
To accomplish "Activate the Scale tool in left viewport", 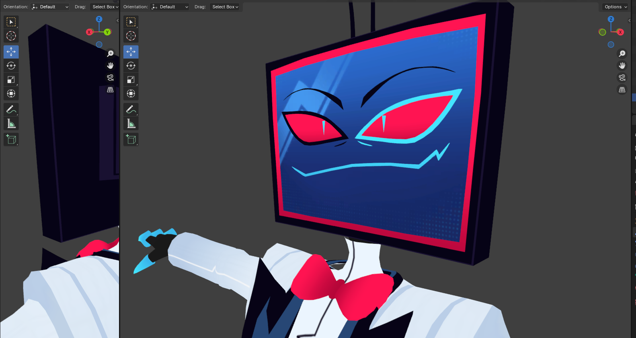I will pyautogui.click(x=11, y=80).
